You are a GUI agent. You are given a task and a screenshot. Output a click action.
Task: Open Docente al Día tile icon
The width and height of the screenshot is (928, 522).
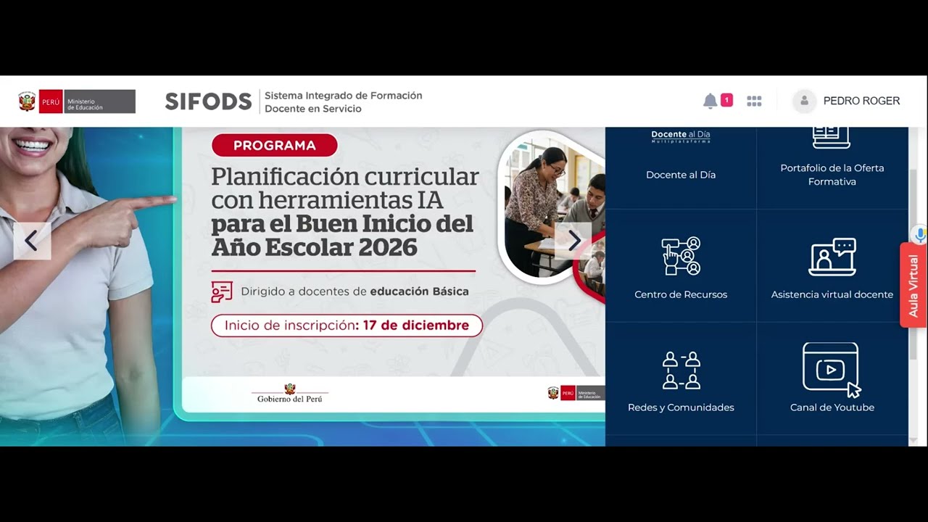(x=681, y=136)
